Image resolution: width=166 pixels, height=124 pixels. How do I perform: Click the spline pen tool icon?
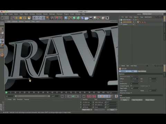click(x=70, y=18)
